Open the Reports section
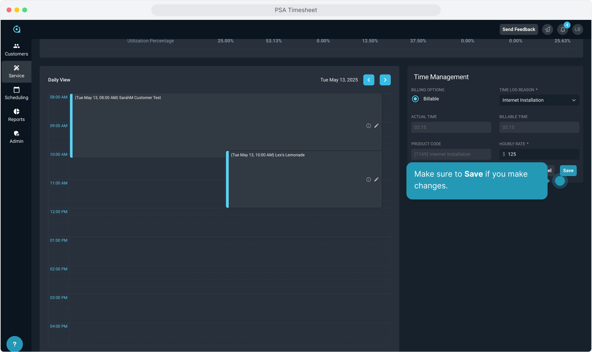Screen dimensions: 592x352 click(x=16, y=115)
